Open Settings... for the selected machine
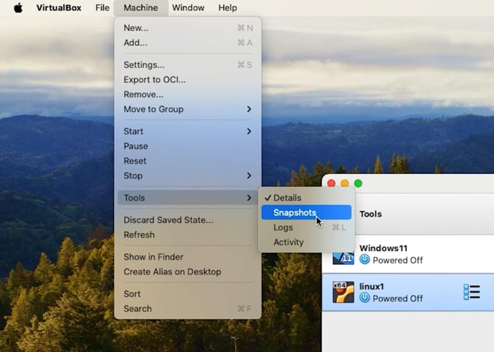This screenshot has height=352, width=494. (188, 65)
